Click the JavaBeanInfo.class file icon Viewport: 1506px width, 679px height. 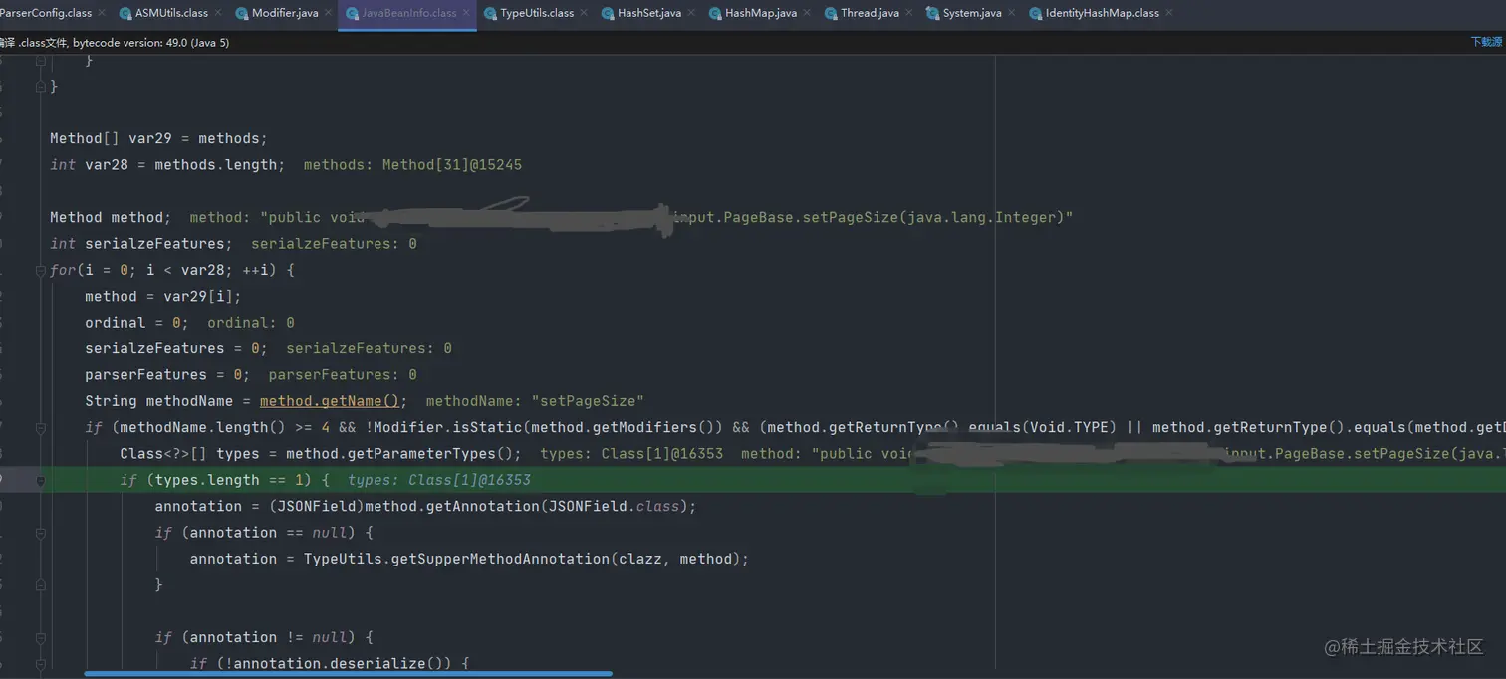[x=352, y=13]
